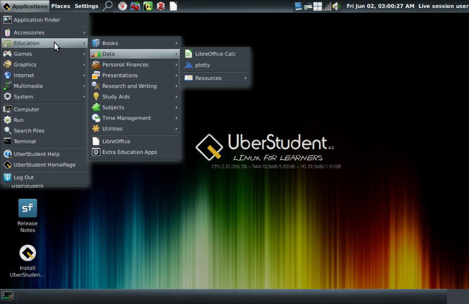The width and height of the screenshot is (469, 304).
Task: Open the Graphics submenu
Action: pos(45,65)
